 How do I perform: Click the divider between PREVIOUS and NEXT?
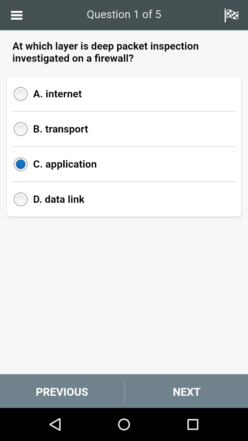[124, 391]
